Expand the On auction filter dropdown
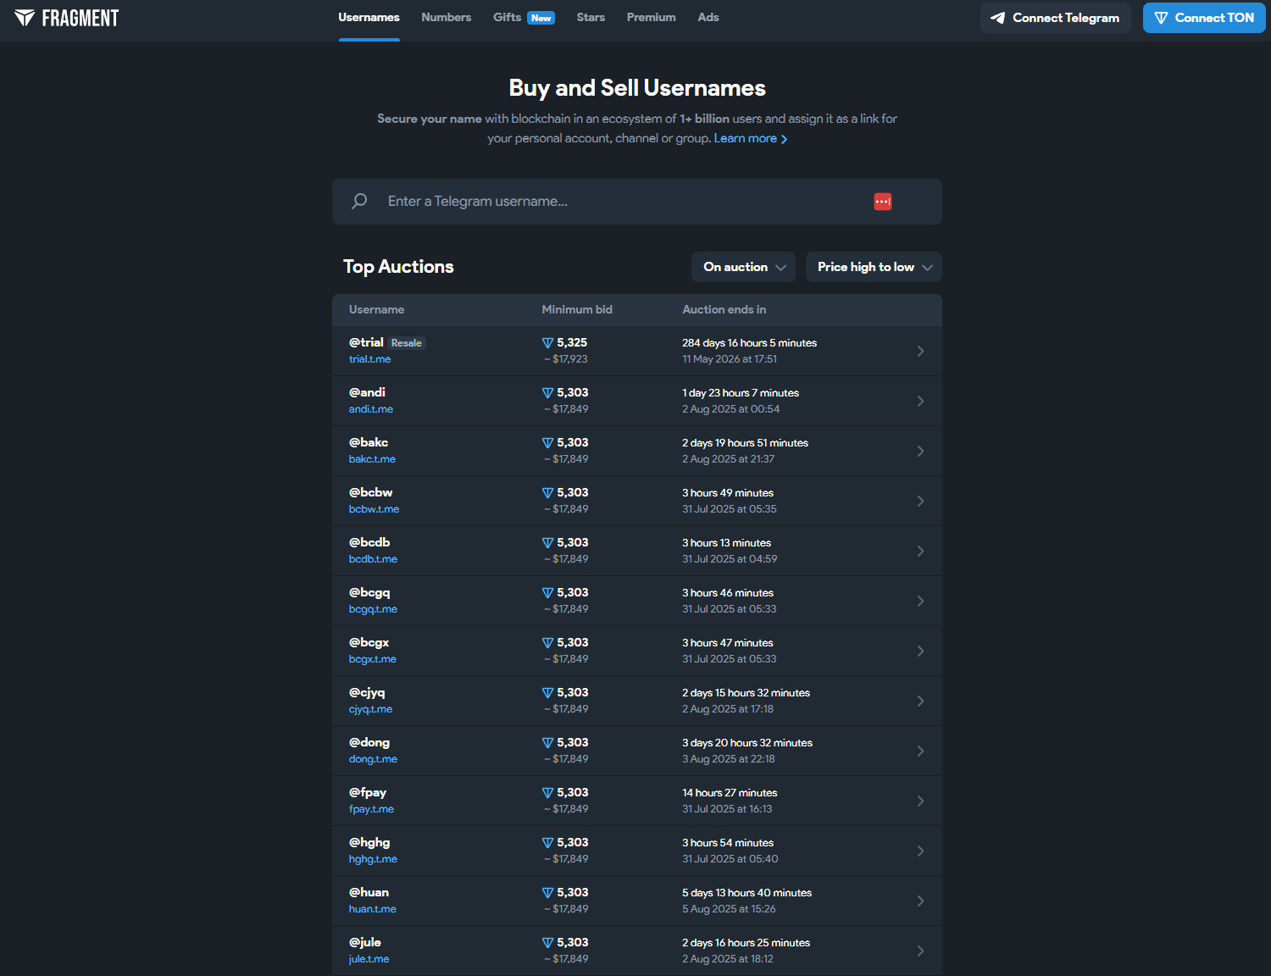Viewport: 1271px width, 976px height. pos(743,267)
